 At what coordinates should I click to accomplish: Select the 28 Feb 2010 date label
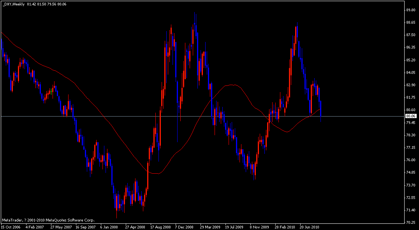(x=284, y=227)
